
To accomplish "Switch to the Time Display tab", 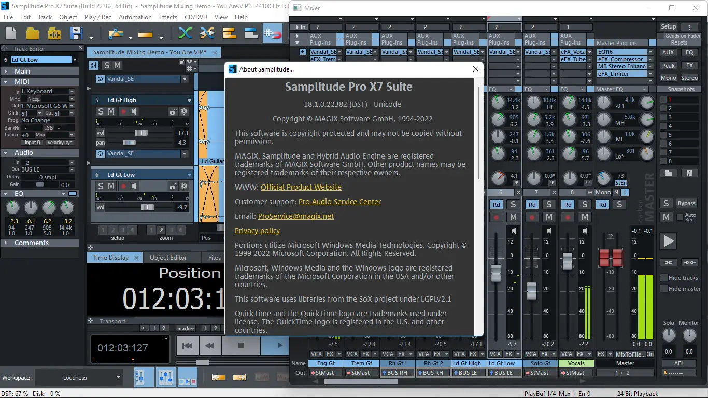I will (111, 258).
